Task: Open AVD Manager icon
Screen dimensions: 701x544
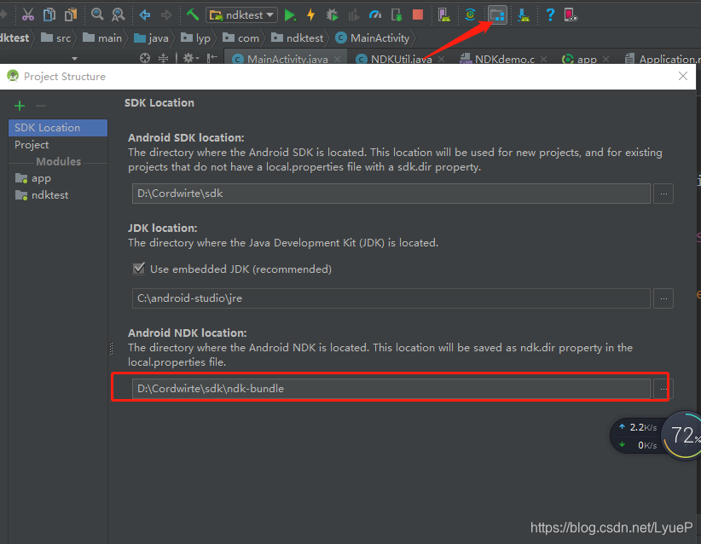Action: (443, 14)
